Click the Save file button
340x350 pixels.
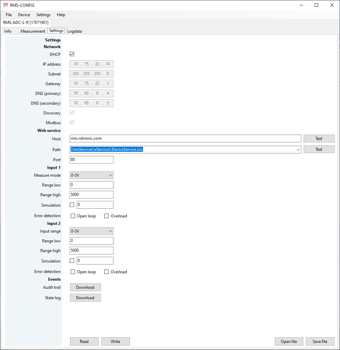320,341
